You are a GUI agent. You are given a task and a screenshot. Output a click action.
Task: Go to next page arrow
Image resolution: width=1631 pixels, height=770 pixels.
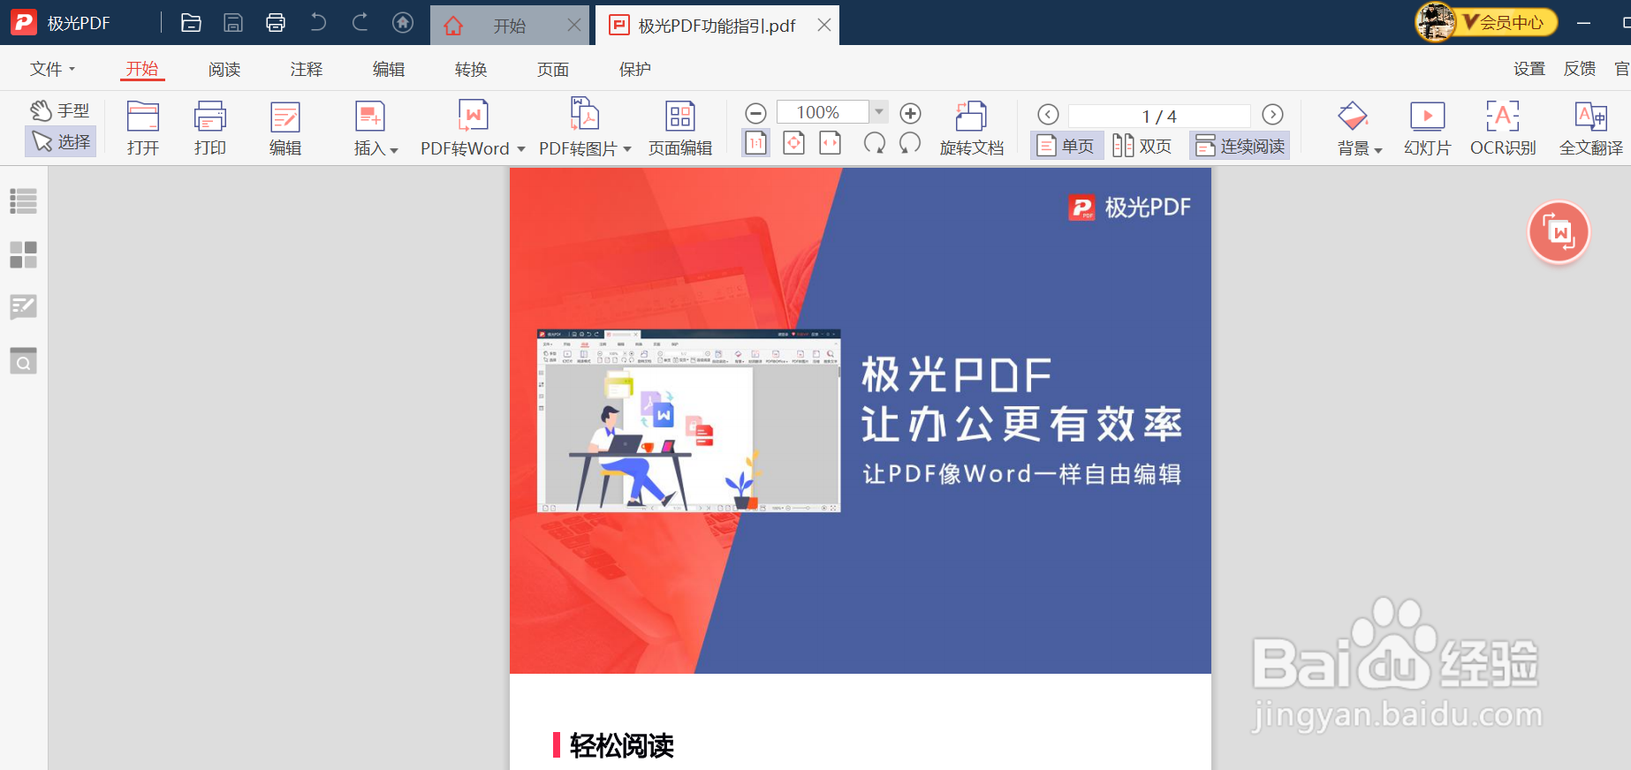click(1272, 115)
